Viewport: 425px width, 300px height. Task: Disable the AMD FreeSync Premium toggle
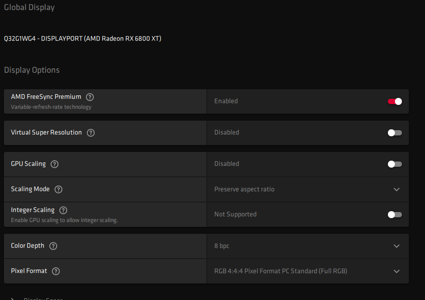(394, 101)
